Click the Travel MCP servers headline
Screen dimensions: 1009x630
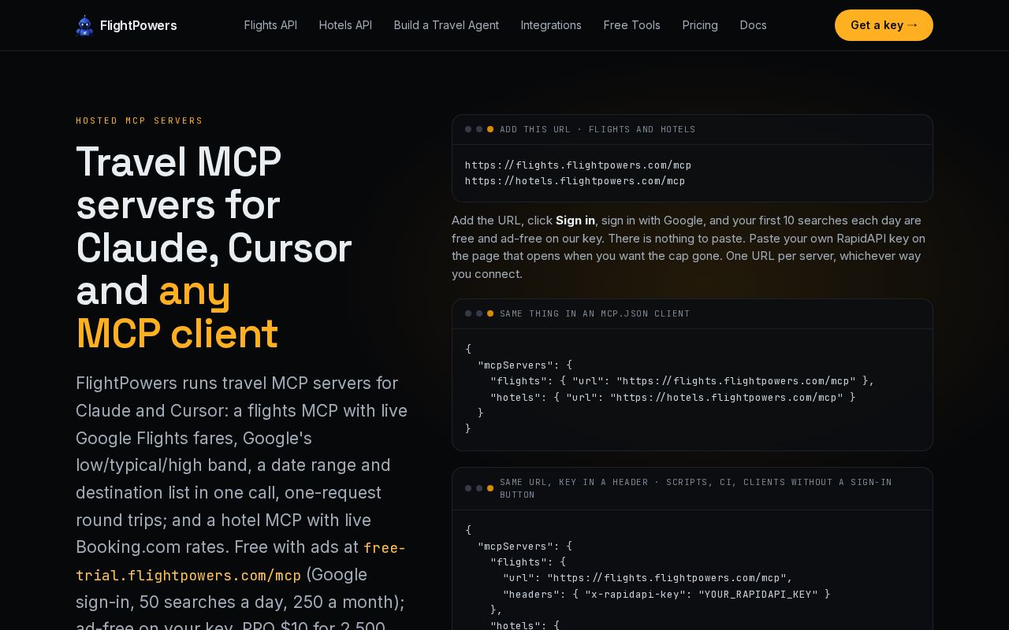tap(214, 246)
